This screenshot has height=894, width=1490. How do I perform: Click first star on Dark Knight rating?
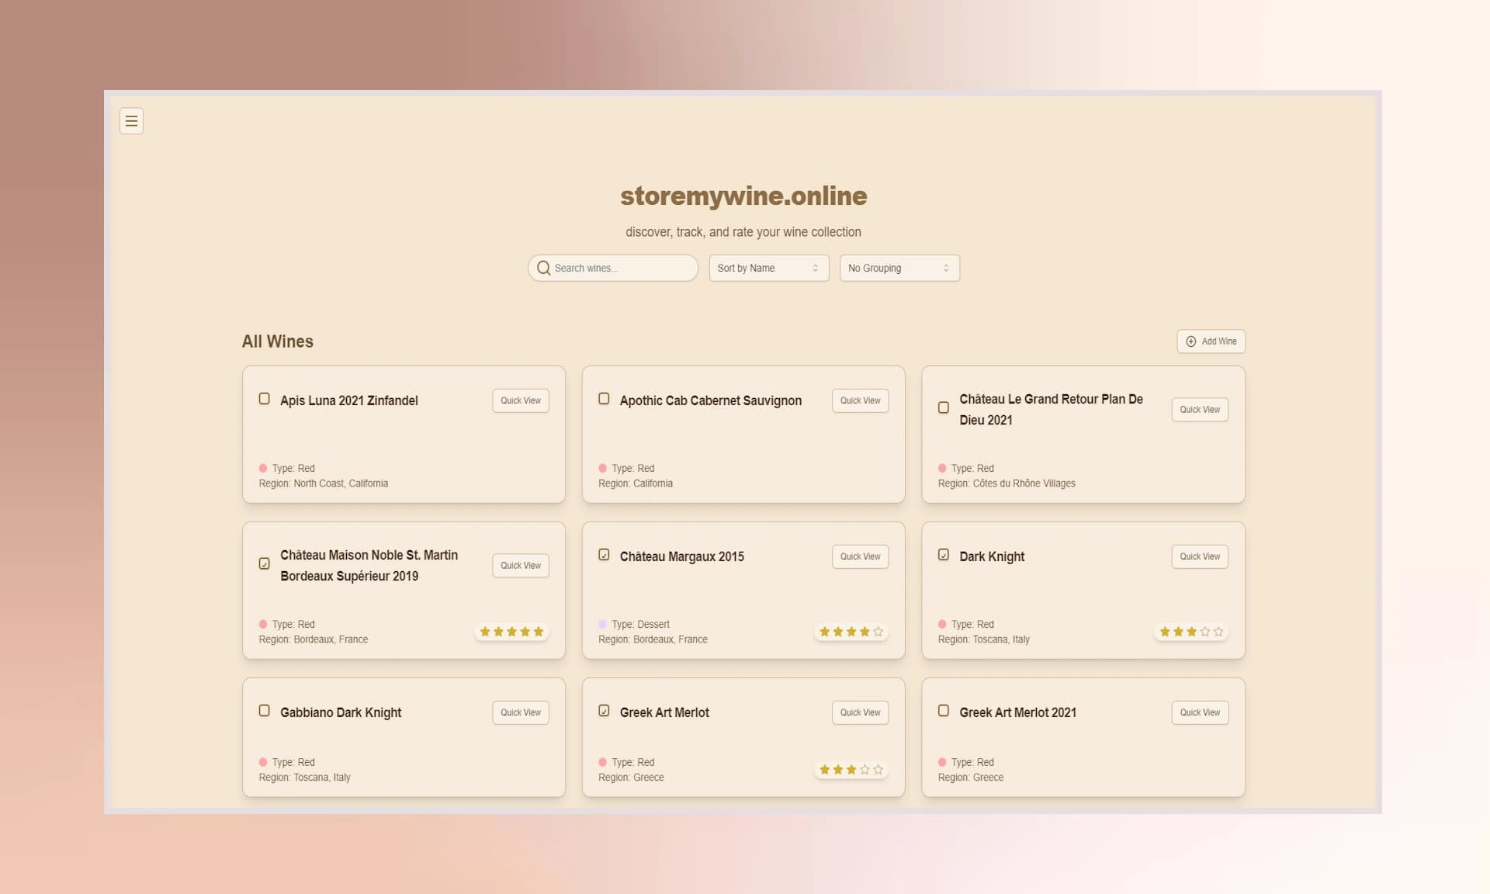[x=1165, y=632]
